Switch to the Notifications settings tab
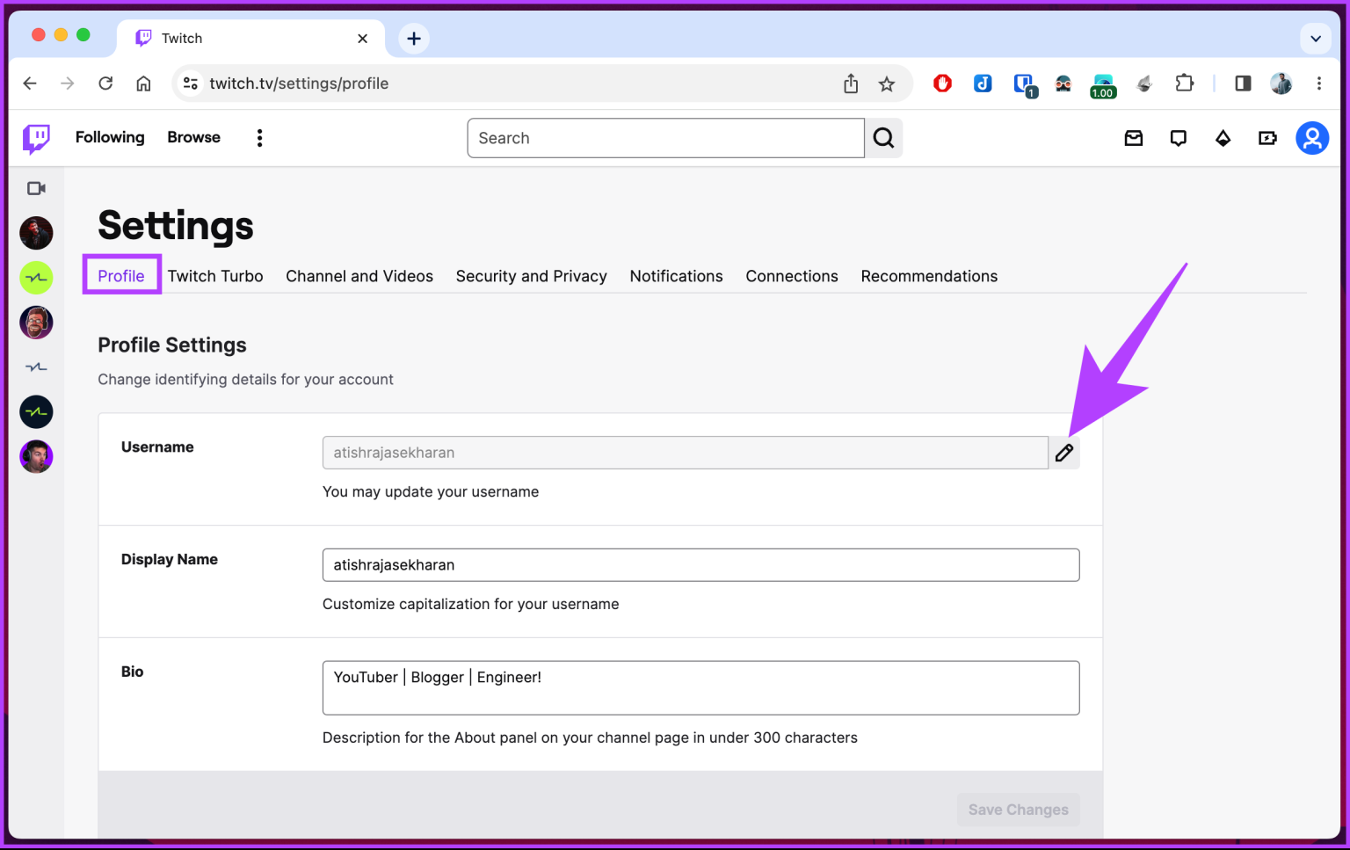 pos(676,276)
